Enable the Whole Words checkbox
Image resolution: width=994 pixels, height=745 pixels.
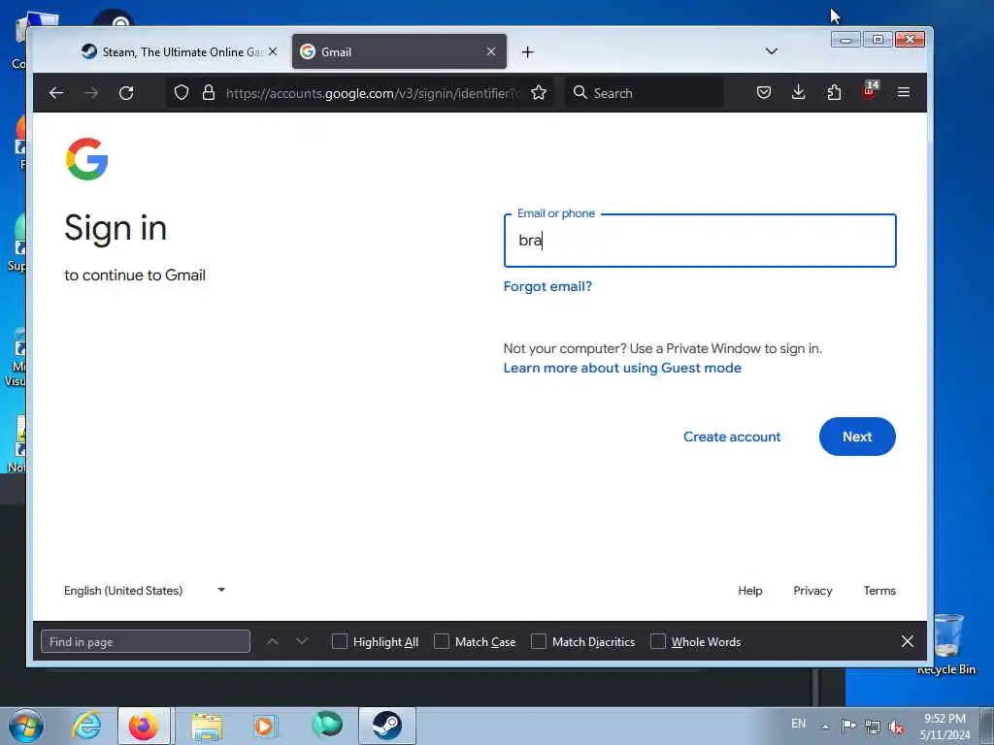point(658,642)
